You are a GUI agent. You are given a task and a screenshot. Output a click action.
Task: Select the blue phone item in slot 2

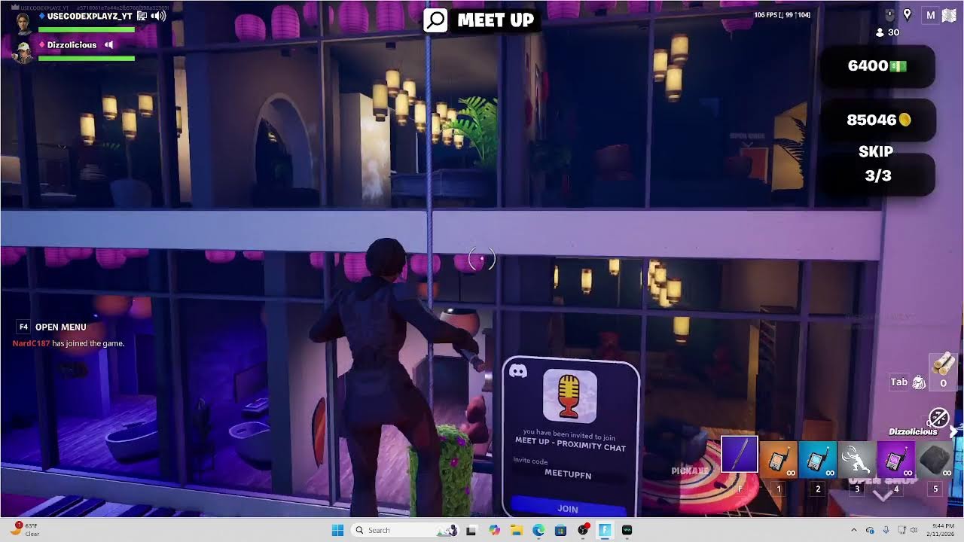pyautogui.click(x=818, y=459)
